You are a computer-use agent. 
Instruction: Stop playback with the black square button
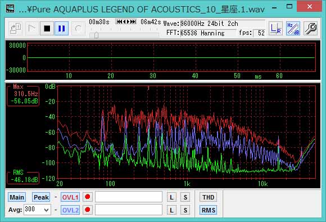pos(47,29)
